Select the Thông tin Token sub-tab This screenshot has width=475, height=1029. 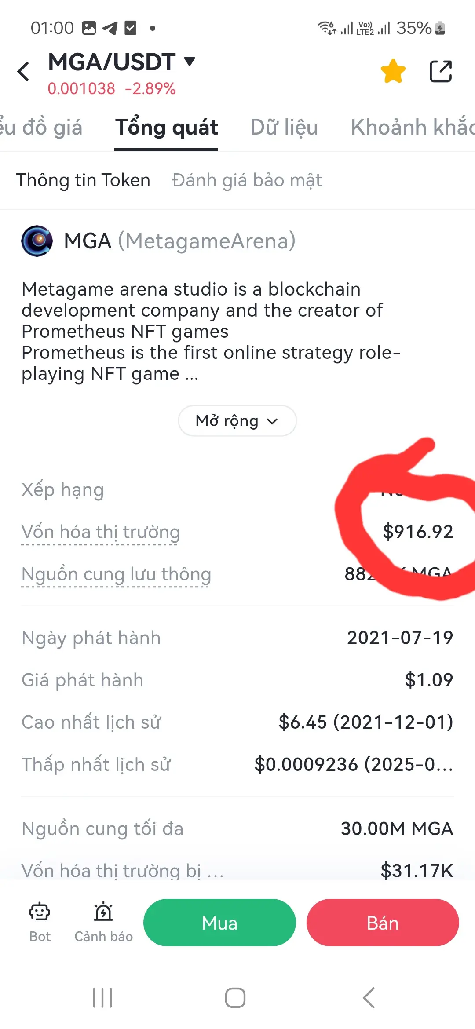[x=83, y=180]
